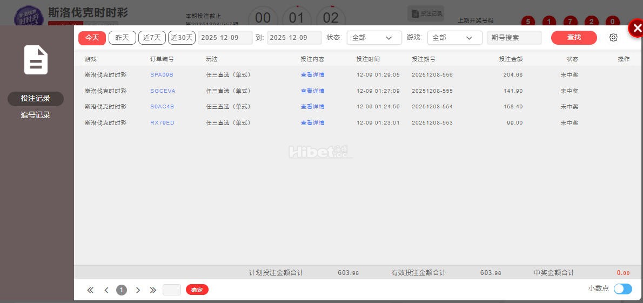Screen dimensions: 643x303
Task: Click the document icon in sidebar
Action: pos(36,60)
